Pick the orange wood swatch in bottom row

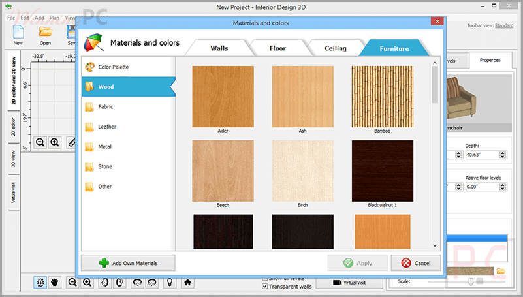pyautogui.click(x=382, y=232)
